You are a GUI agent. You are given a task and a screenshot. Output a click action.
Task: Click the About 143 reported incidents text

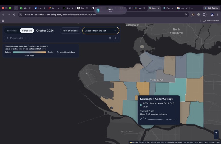coord(154,114)
